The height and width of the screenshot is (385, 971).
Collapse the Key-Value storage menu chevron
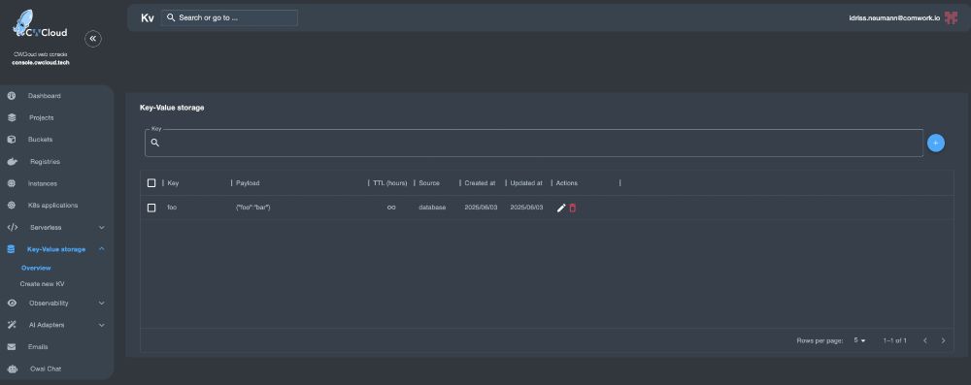(x=102, y=249)
